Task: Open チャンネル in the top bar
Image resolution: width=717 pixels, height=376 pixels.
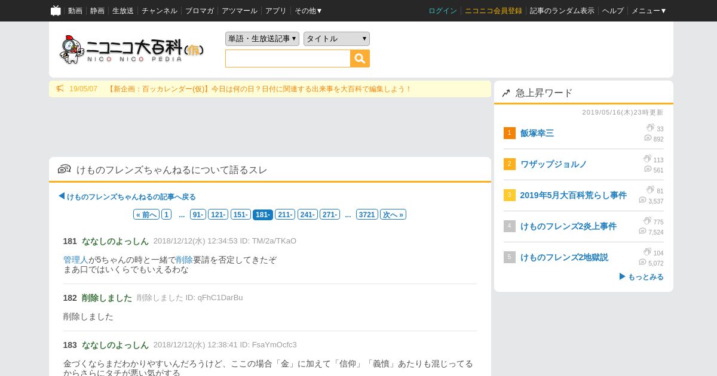Action: (160, 11)
